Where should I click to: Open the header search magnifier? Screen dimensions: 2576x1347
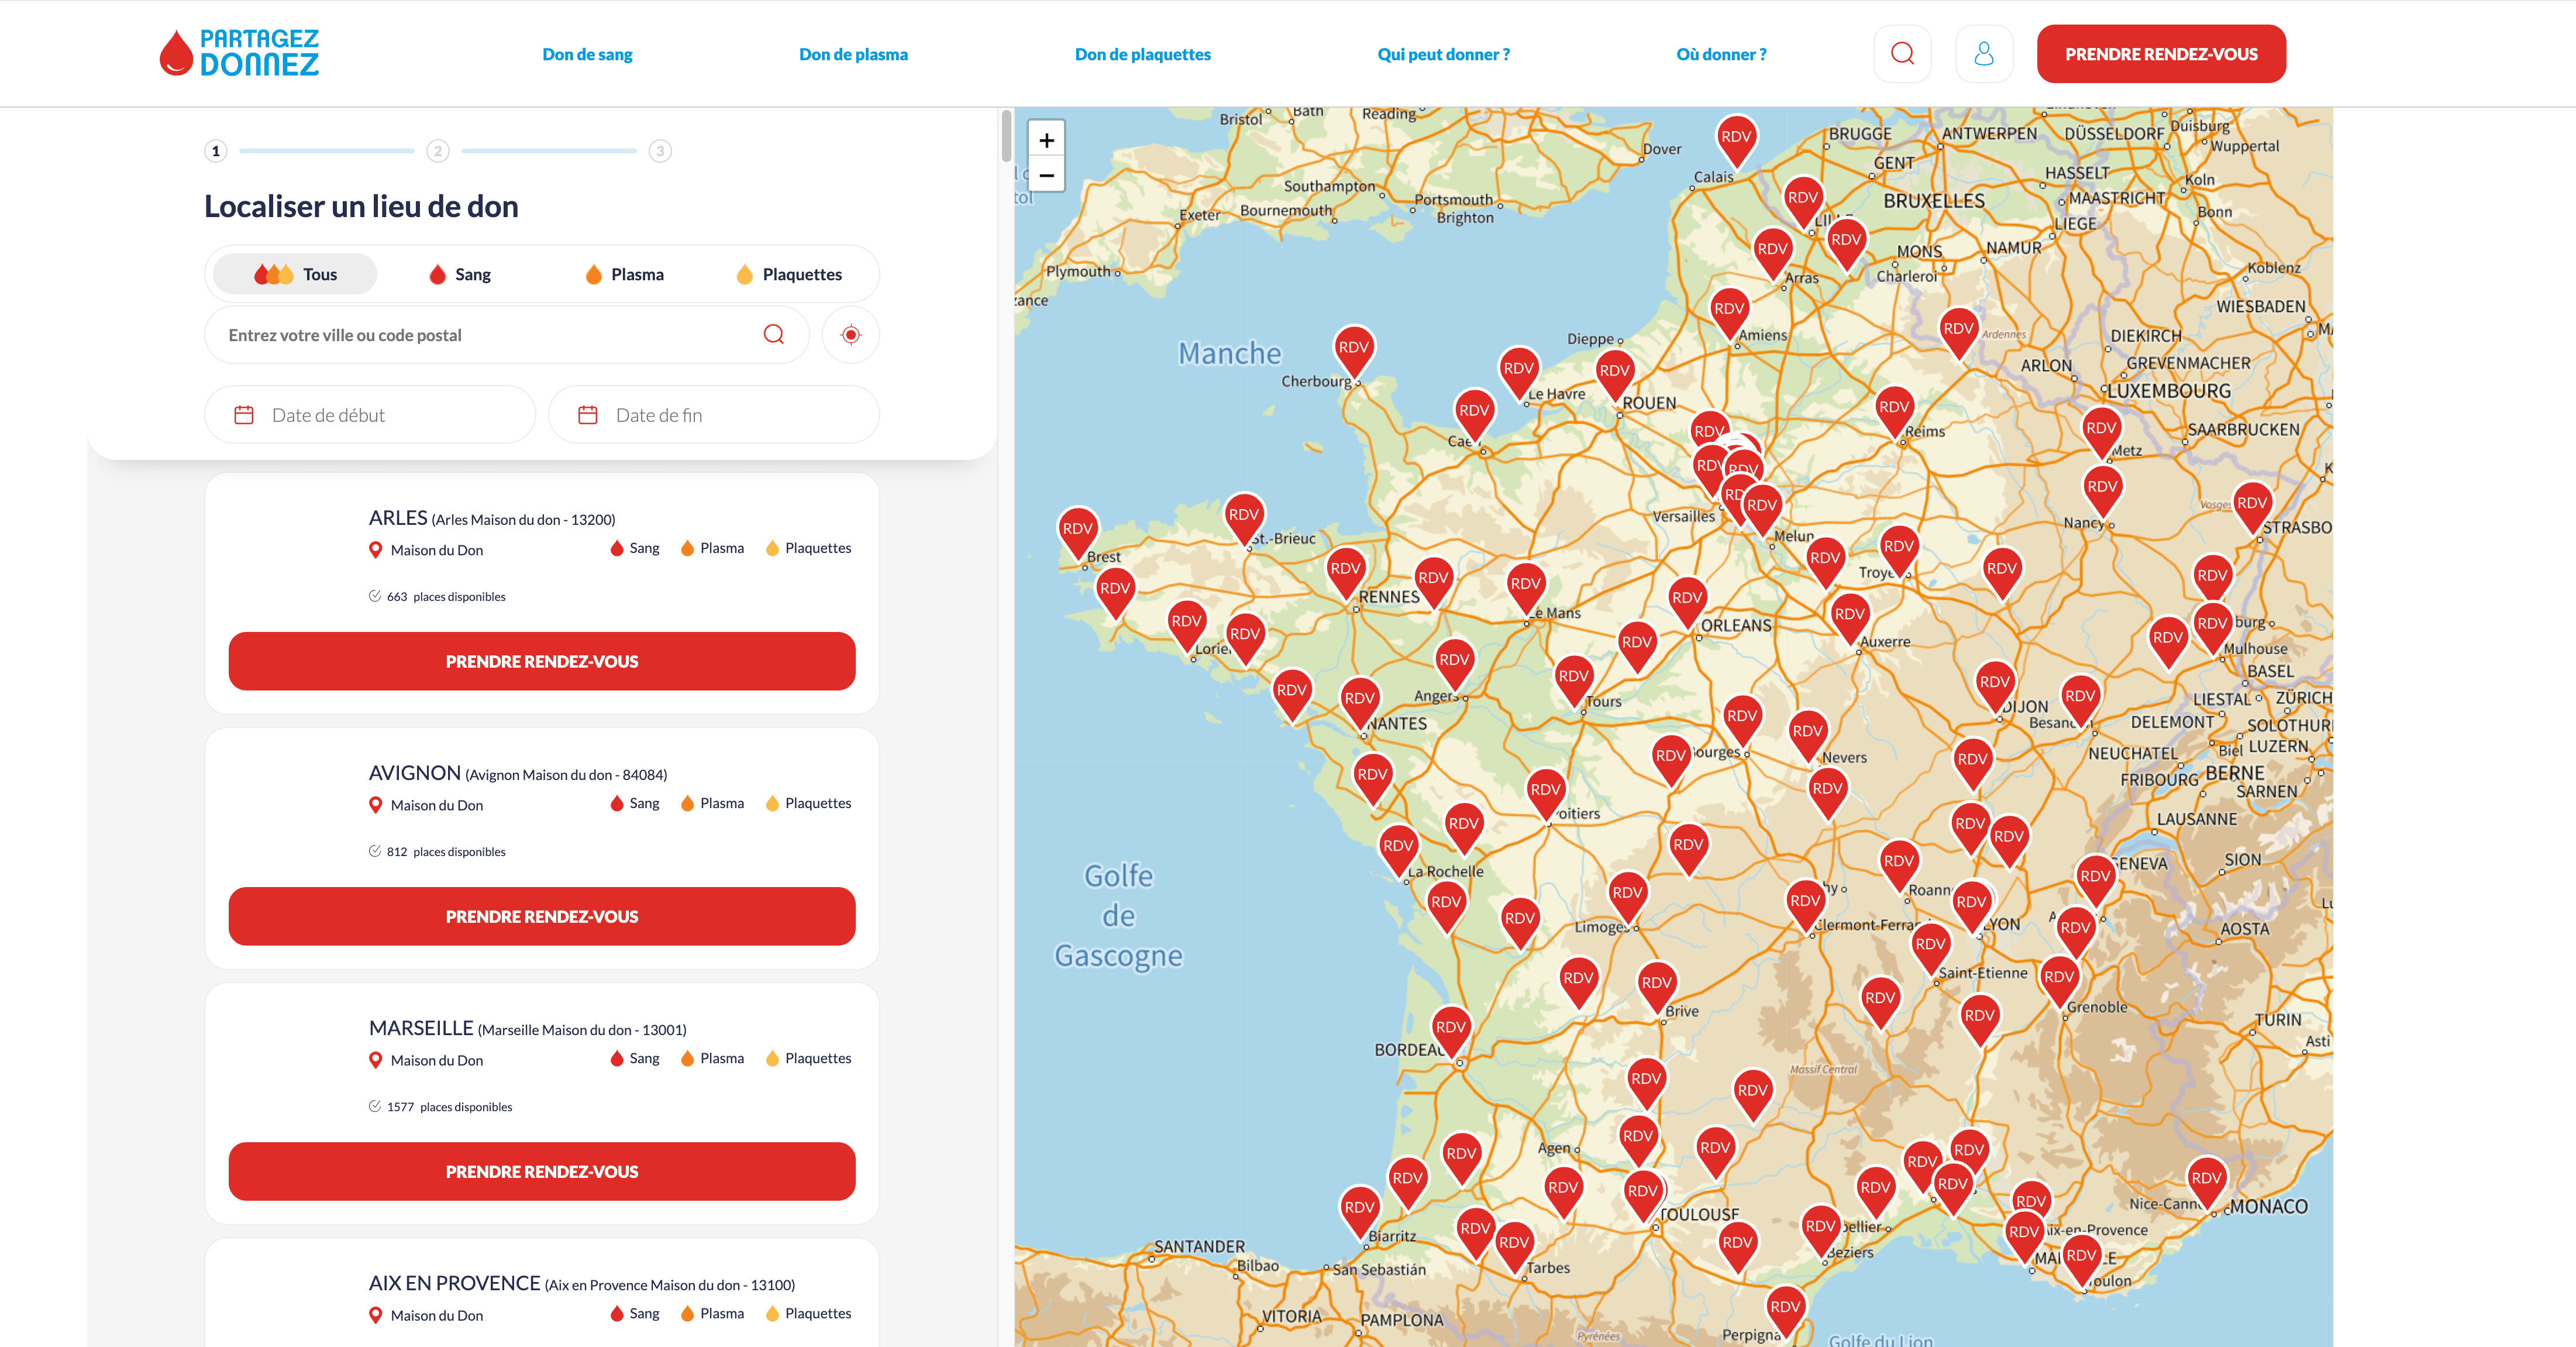click(x=1902, y=53)
